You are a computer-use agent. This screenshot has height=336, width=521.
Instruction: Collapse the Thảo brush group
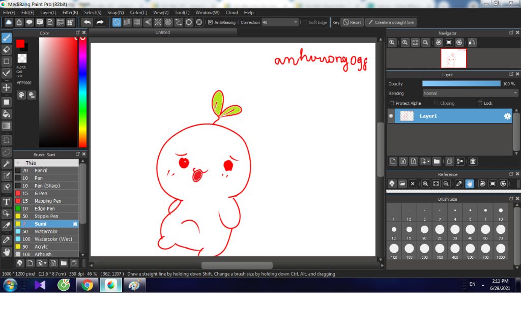pos(18,163)
